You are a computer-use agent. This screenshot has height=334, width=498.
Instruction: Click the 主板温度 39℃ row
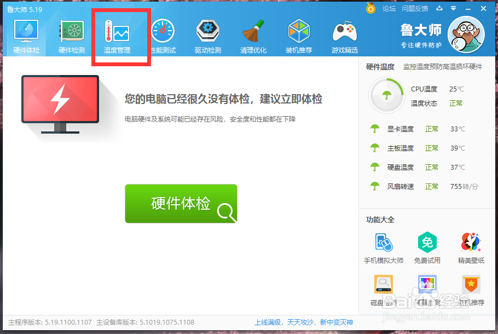[x=418, y=148]
